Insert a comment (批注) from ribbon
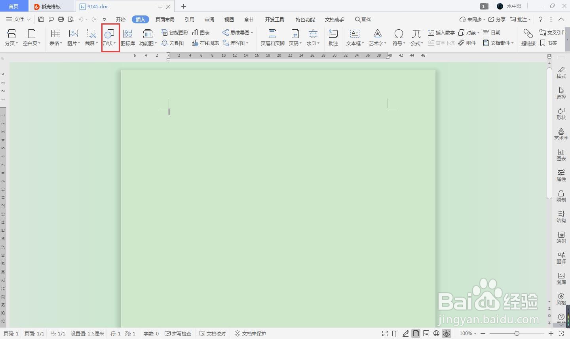570x339 pixels. (333, 38)
